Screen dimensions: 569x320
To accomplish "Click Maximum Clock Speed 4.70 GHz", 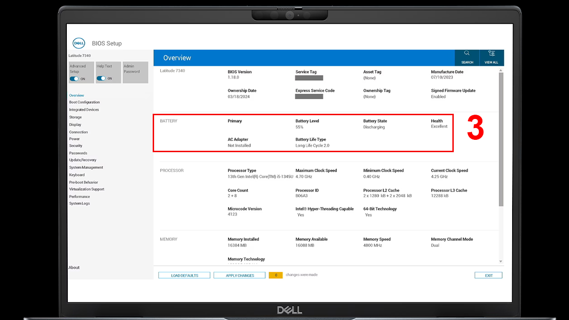I will (303, 176).
